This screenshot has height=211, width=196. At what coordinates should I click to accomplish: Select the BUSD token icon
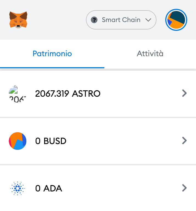tap(18, 141)
